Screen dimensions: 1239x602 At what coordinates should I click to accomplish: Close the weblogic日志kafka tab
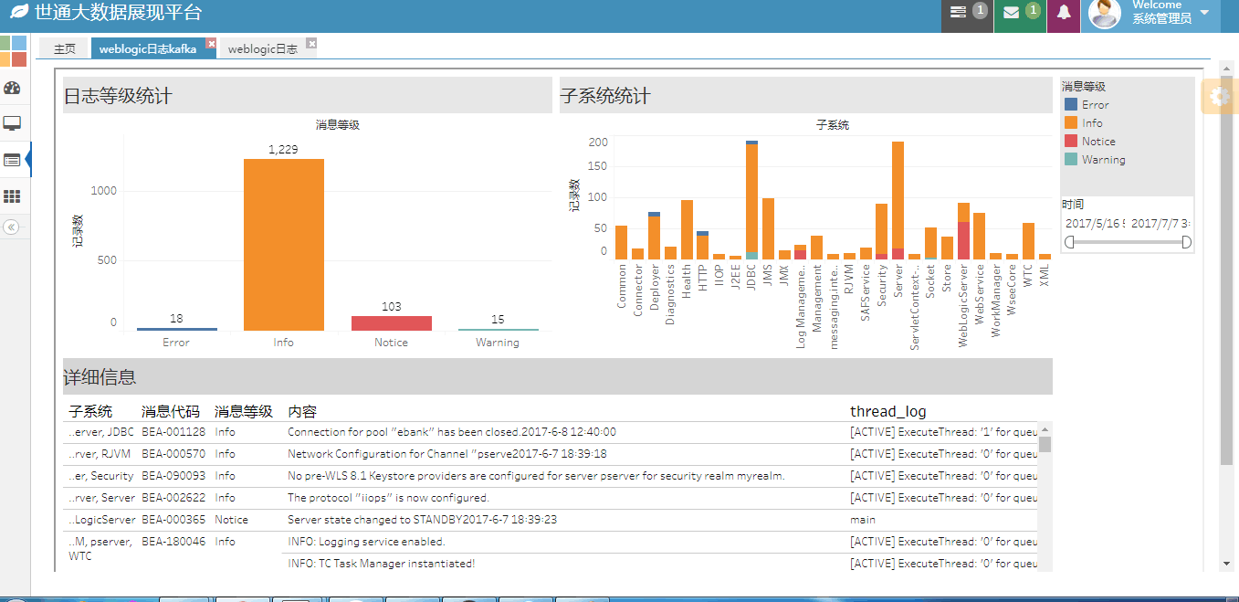(211, 43)
